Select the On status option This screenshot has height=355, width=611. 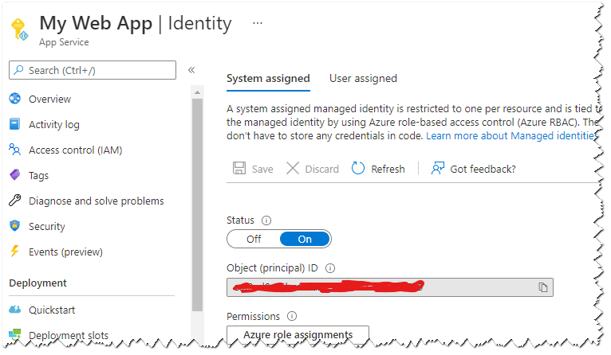(305, 239)
